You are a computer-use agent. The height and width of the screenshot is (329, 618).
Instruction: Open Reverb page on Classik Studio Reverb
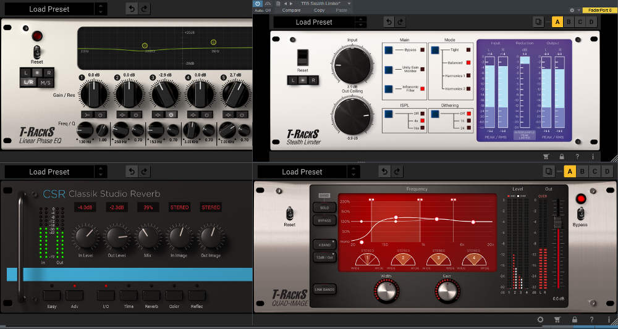151,296
